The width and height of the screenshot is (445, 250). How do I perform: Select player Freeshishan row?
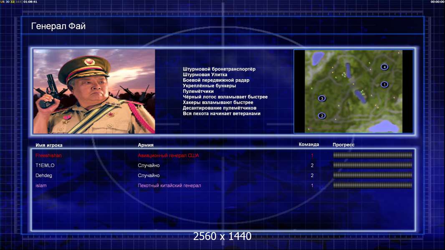pos(223,155)
